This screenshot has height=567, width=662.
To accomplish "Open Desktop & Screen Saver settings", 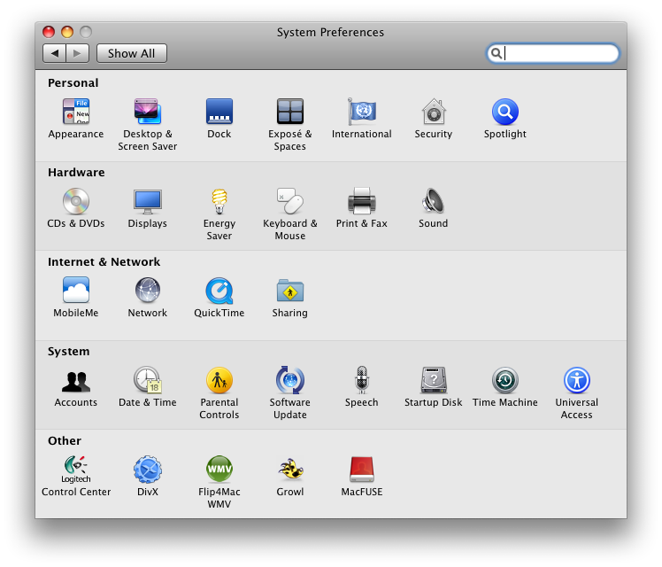I will (x=148, y=113).
